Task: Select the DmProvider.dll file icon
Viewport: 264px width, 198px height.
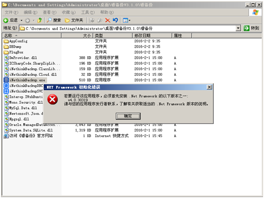Action: [x=6, y=58]
